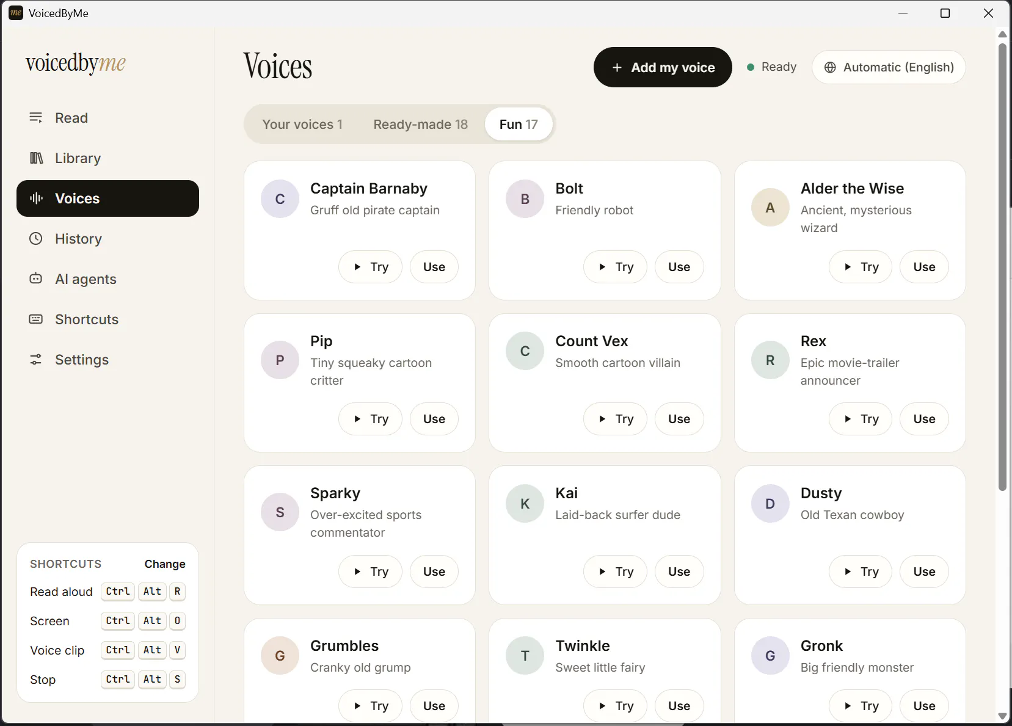
Task: Click Twinkle's avatar circle
Action: coord(525,656)
